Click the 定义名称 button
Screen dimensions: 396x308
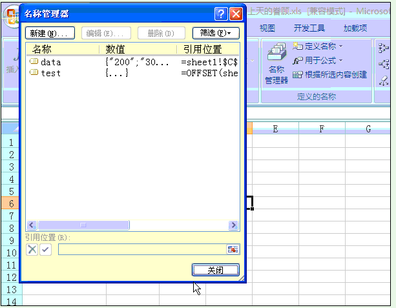(x=315, y=46)
